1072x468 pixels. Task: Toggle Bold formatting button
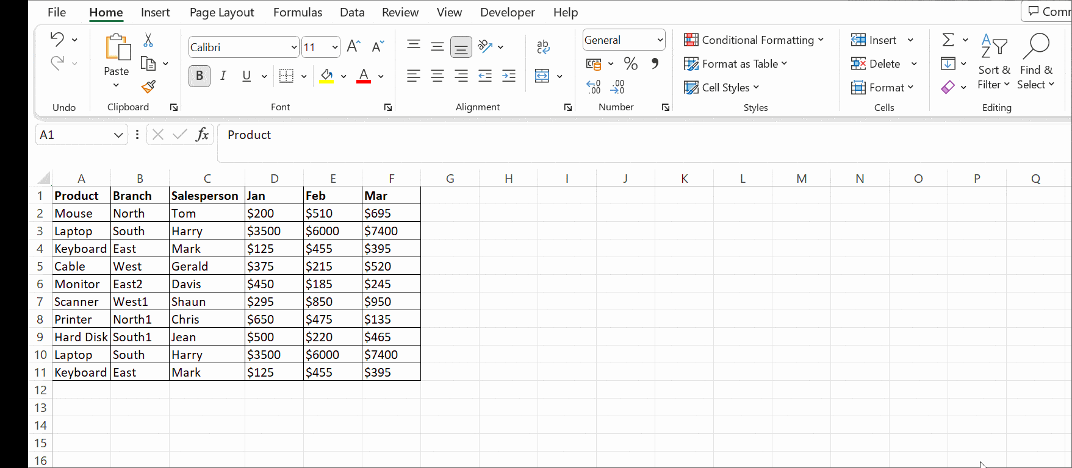click(x=200, y=76)
